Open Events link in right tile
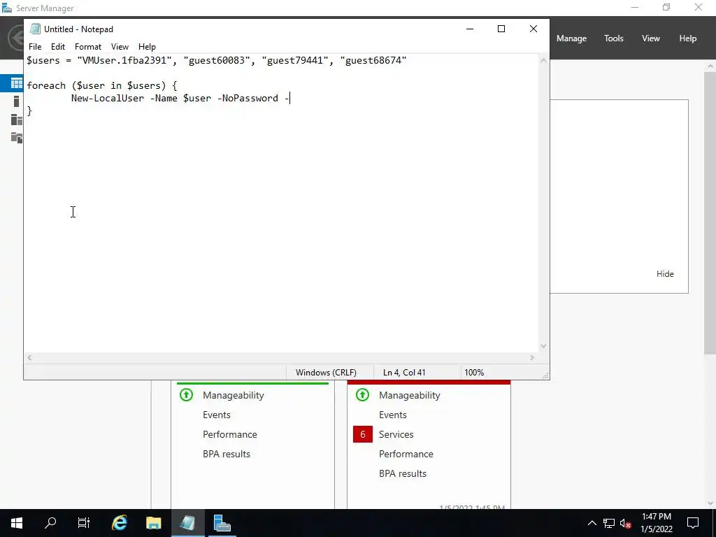Image resolution: width=716 pixels, height=537 pixels. [393, 415]
